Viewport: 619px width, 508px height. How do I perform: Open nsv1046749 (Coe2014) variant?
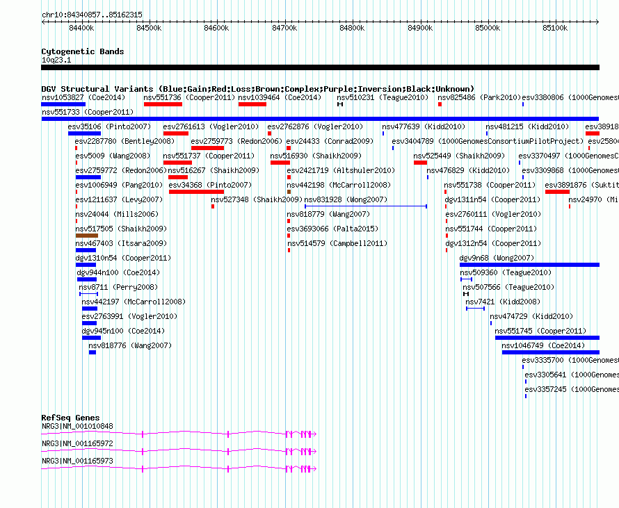coord(544,345)
